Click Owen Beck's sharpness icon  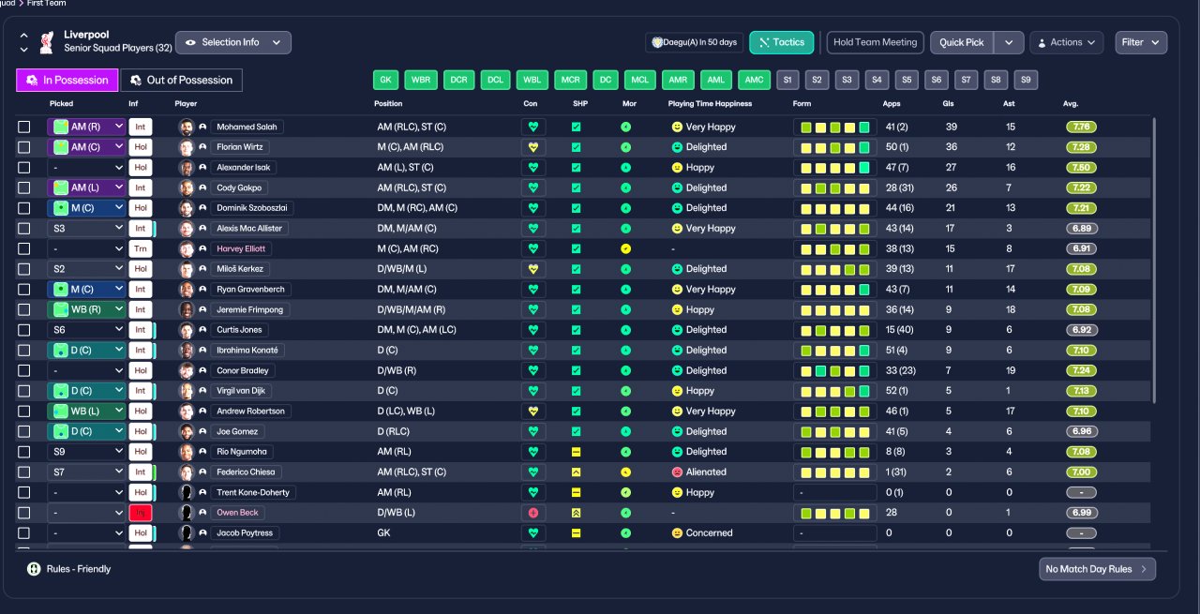click(576, 513)
